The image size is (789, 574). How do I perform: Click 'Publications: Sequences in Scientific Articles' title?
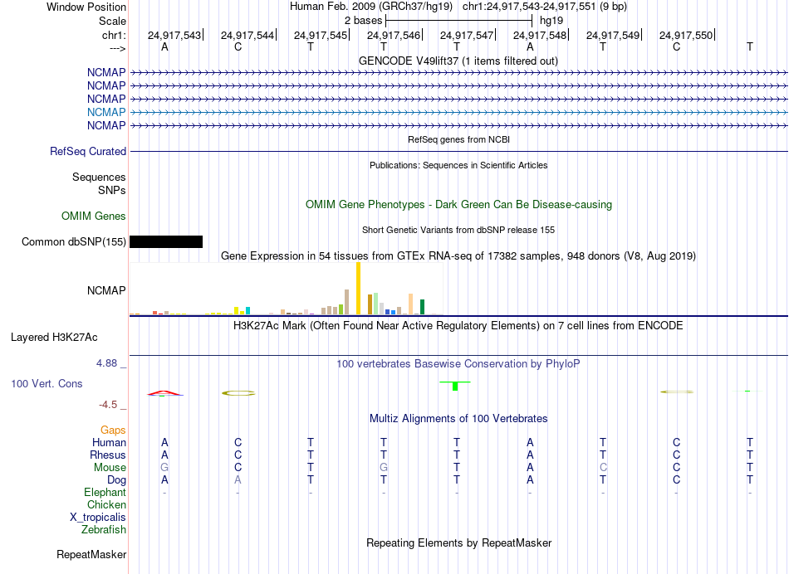point(458,165)
